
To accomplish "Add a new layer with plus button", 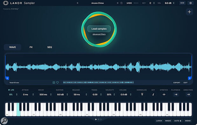I will [189, 12].
